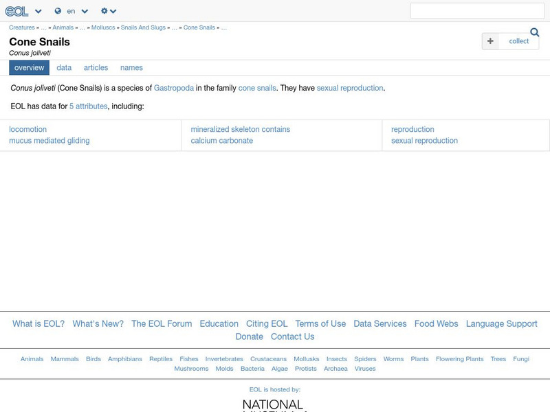Open Insects footer category
The height and width of the screenshot is (412, 550).
click(336, 359)
